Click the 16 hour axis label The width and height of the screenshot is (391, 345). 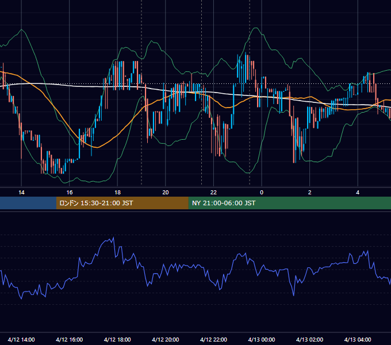(x=70, y=193)
